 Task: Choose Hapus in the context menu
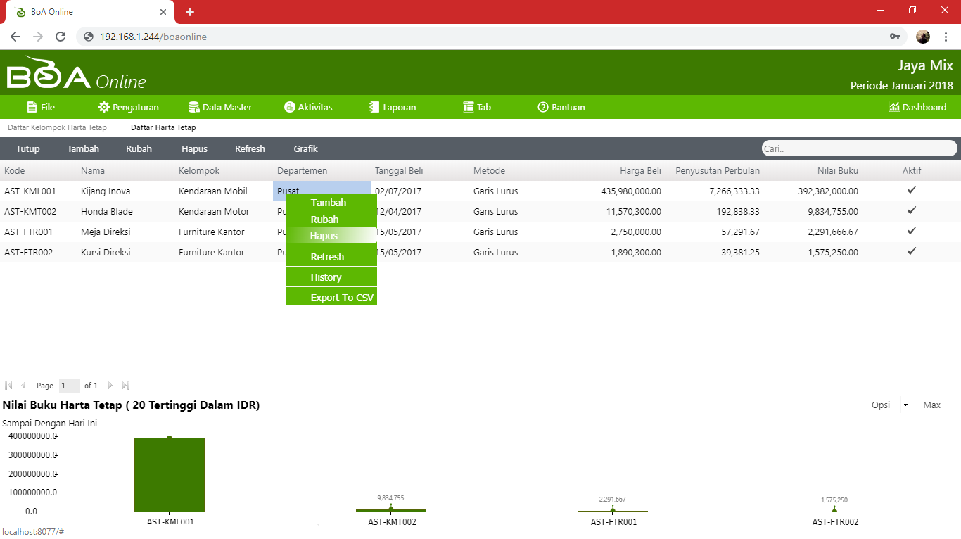(324, 236)
